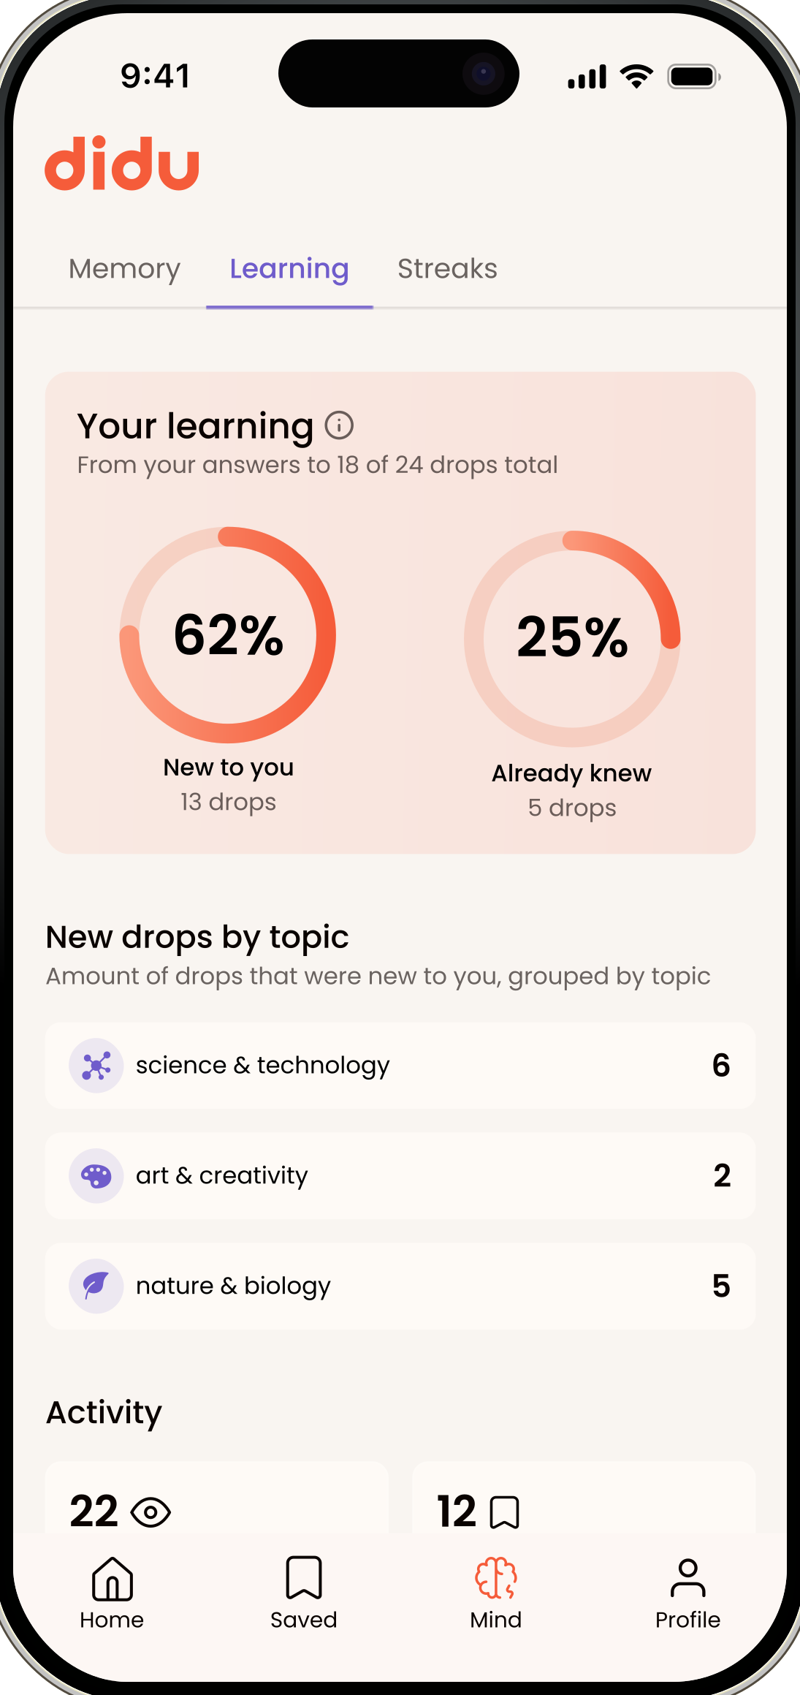Select the Learning tab

point(289,269)
